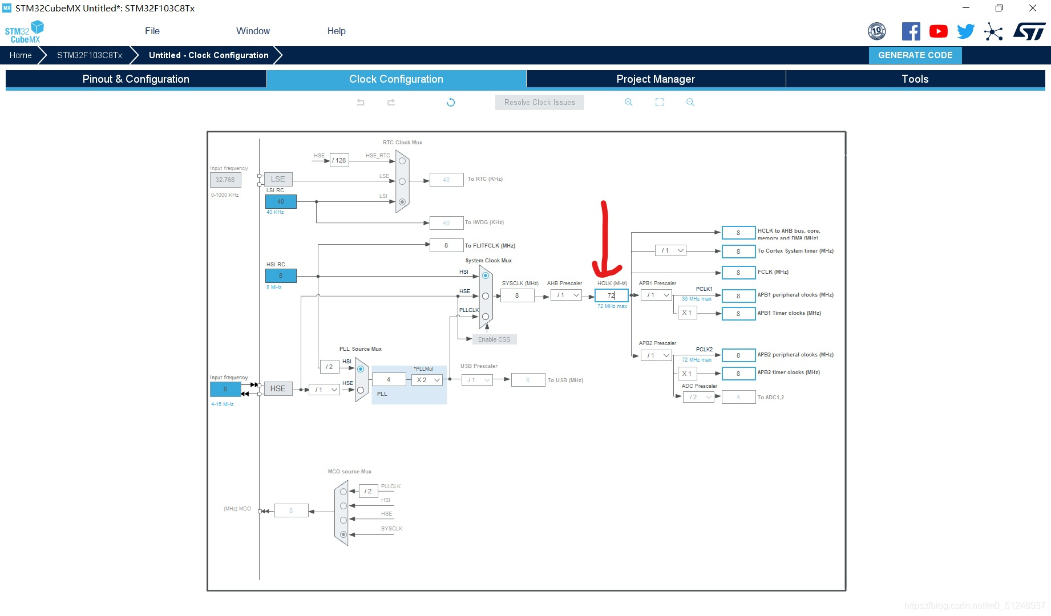Click the APB1 Timer X 1 multiplier box
Image resolution: width=1051 pixels, height=616 pixels.
point(687,313)
